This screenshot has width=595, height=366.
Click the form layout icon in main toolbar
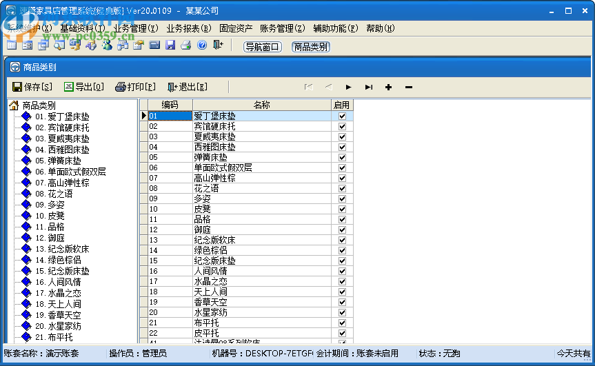pyautogui.click(x=28, y=45)
